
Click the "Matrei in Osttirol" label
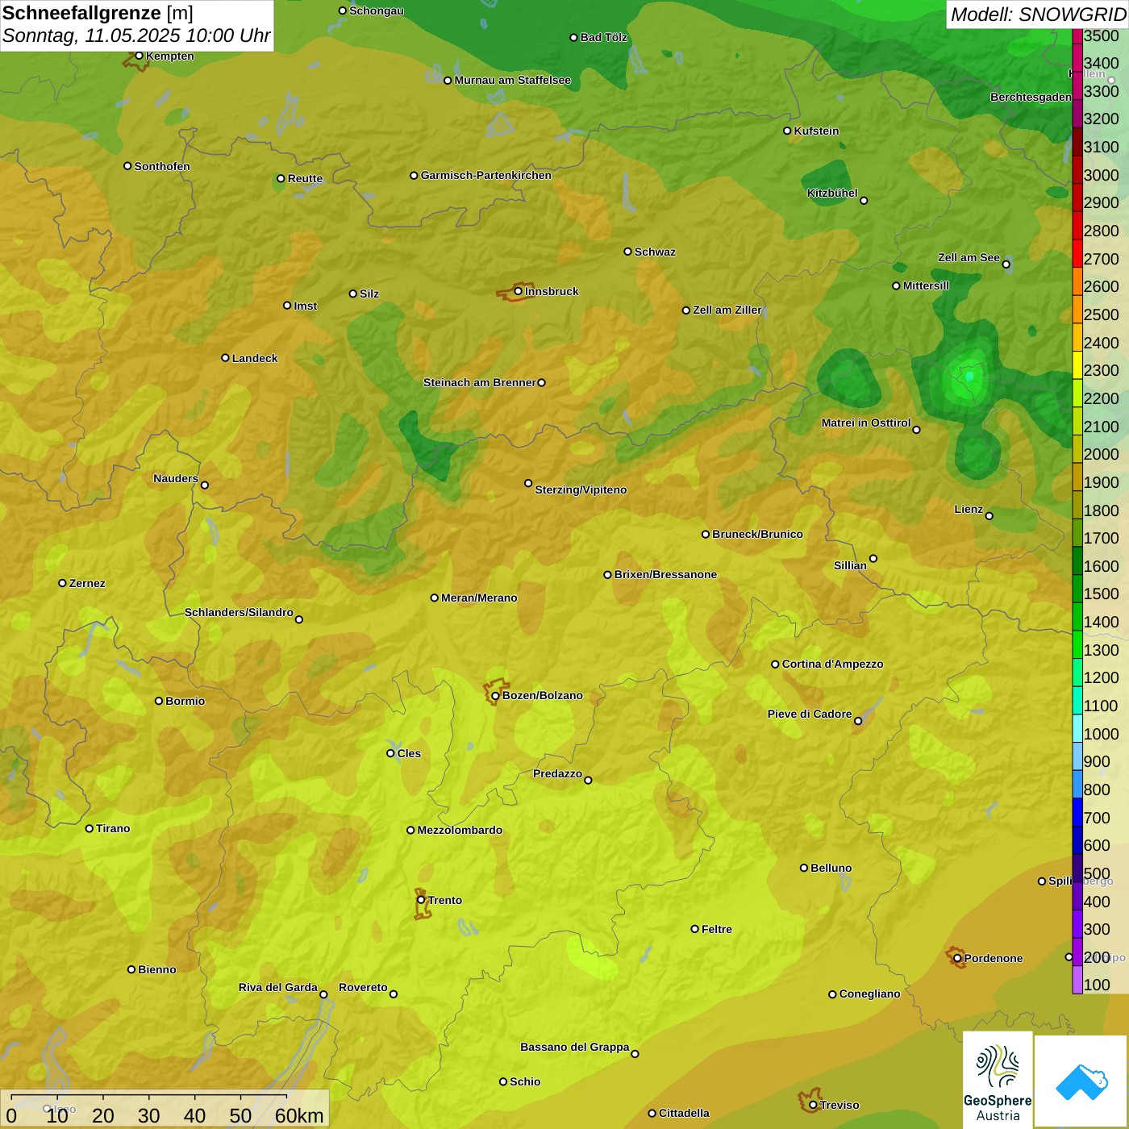tap(866, 423)
